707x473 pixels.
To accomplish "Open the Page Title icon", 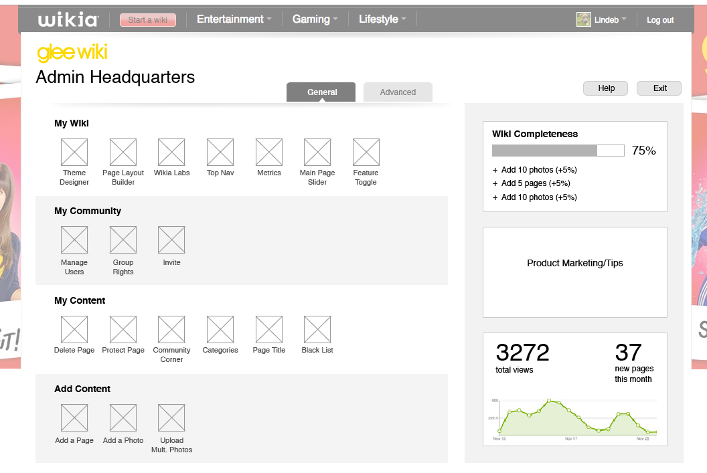I will pyautogui.click(x=268, y=329).
